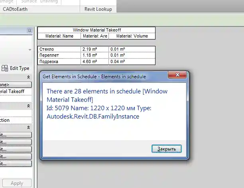The height and width of the screenshot is (188, 244).
Task: Close the Properties palette with X icon
Action: [x=30, y=31]
